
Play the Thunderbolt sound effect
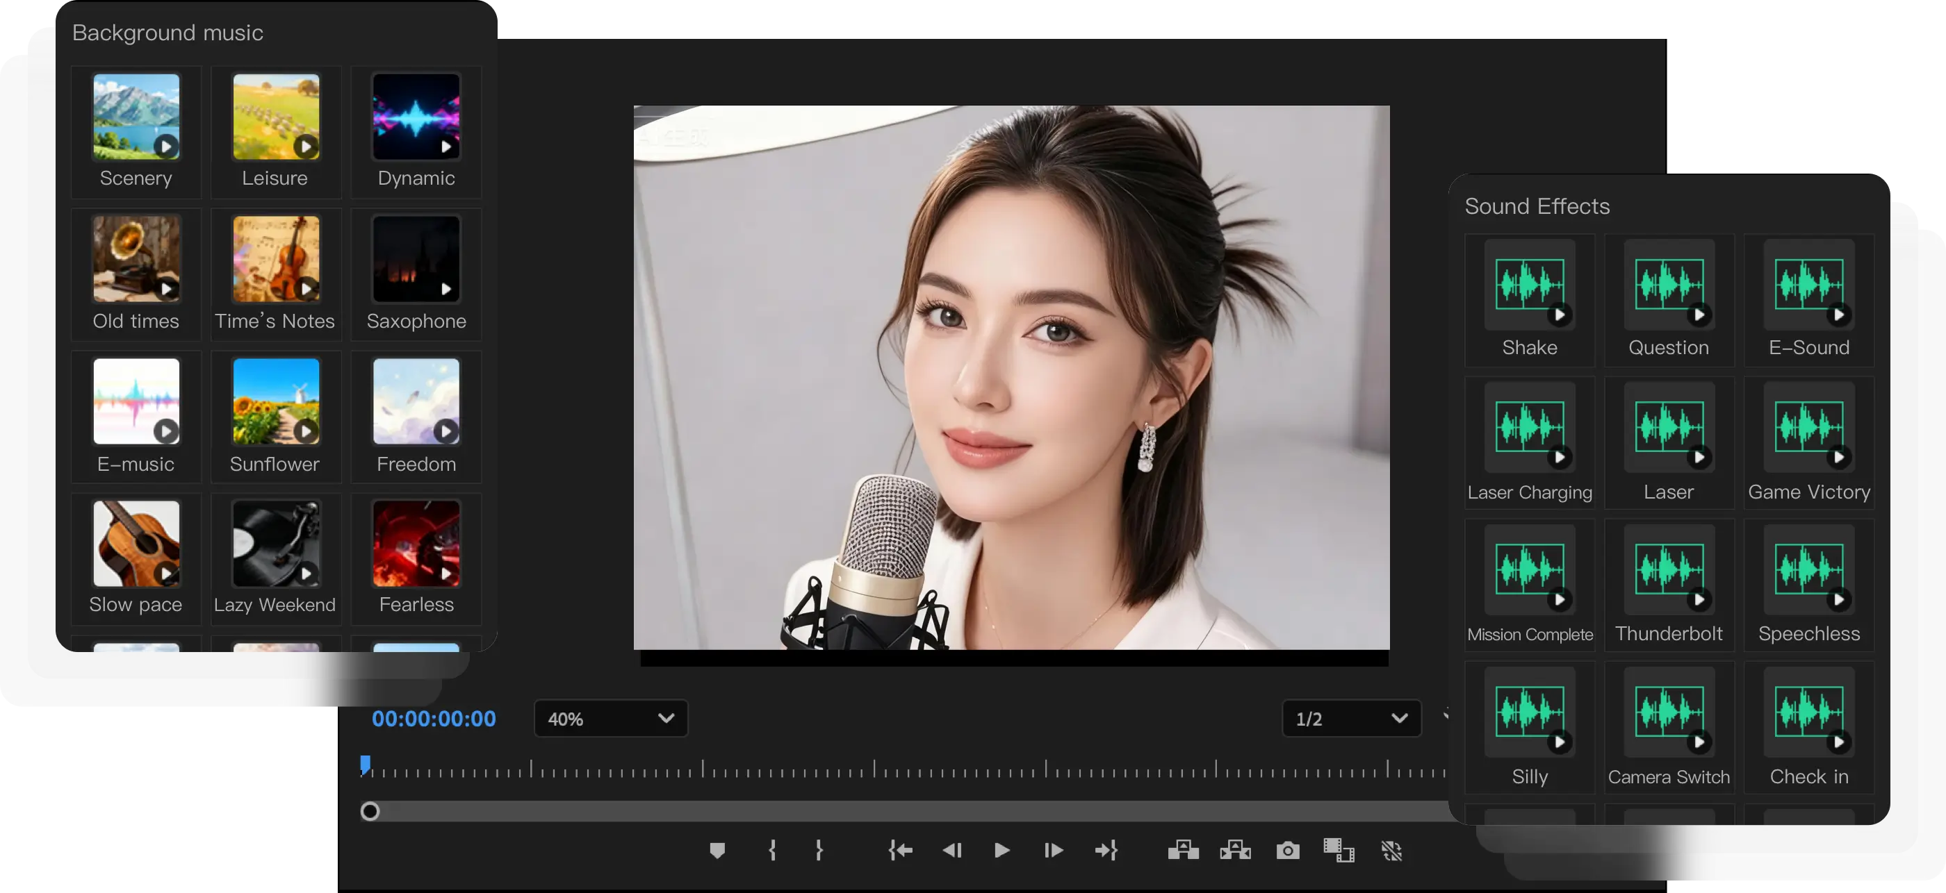point(1699,599)
